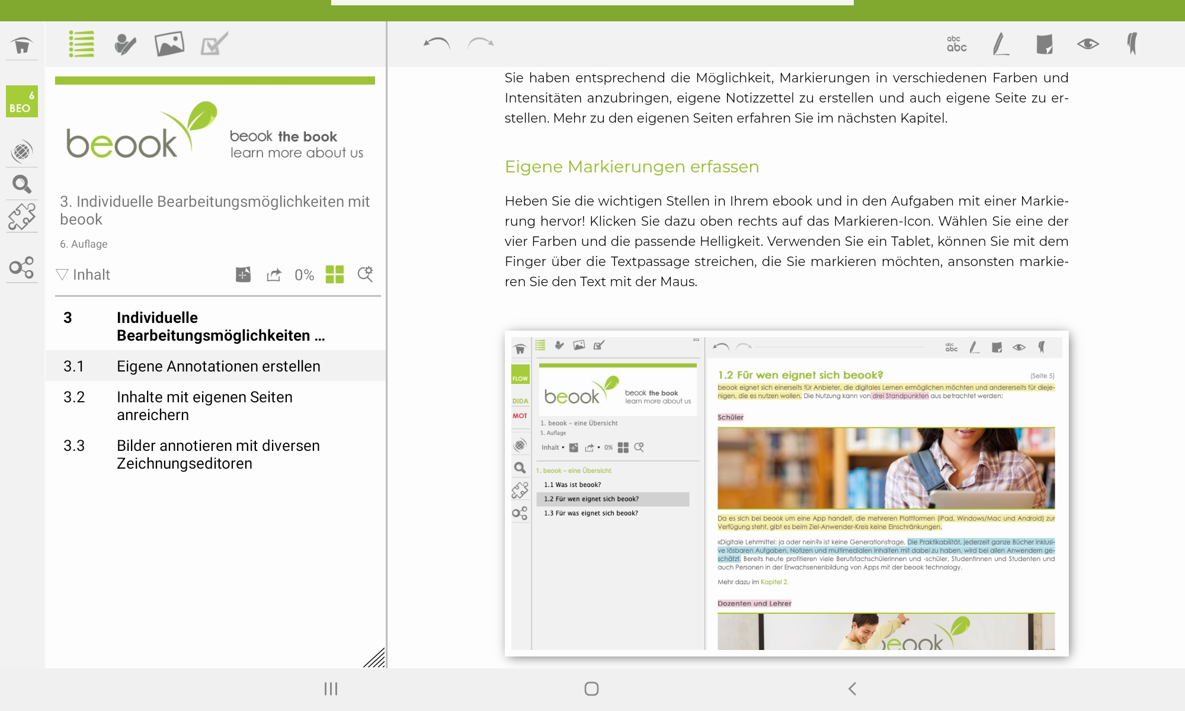Click the magnifier search icon in the sidebar
This screenshot has height=711, width=1185.
coord(22,184)
